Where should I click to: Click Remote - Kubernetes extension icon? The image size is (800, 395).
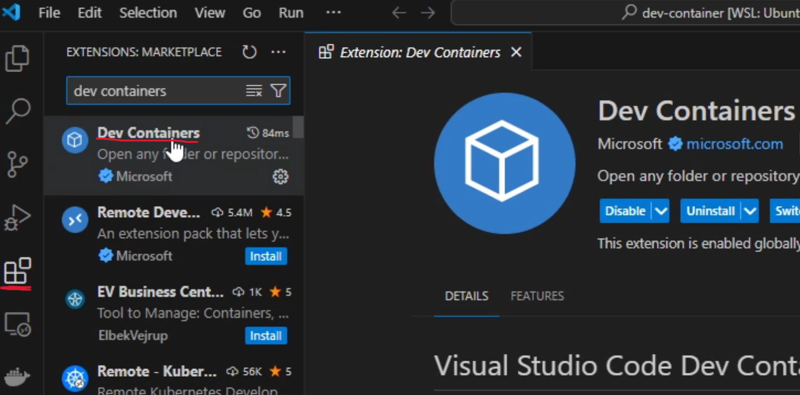click(75, 379)
